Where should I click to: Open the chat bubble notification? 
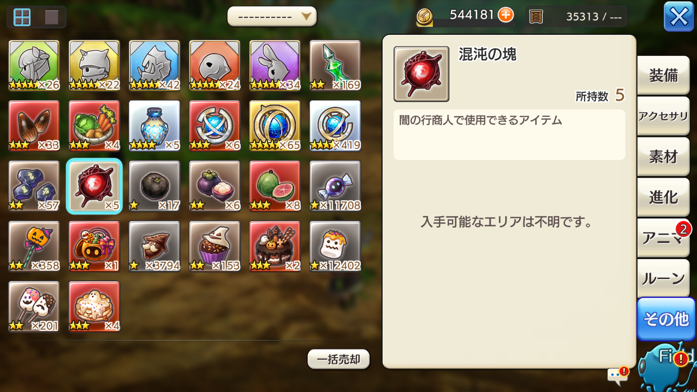coord(618,375)
